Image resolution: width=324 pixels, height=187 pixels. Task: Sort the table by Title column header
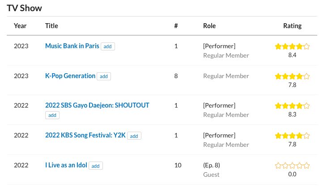52,26
